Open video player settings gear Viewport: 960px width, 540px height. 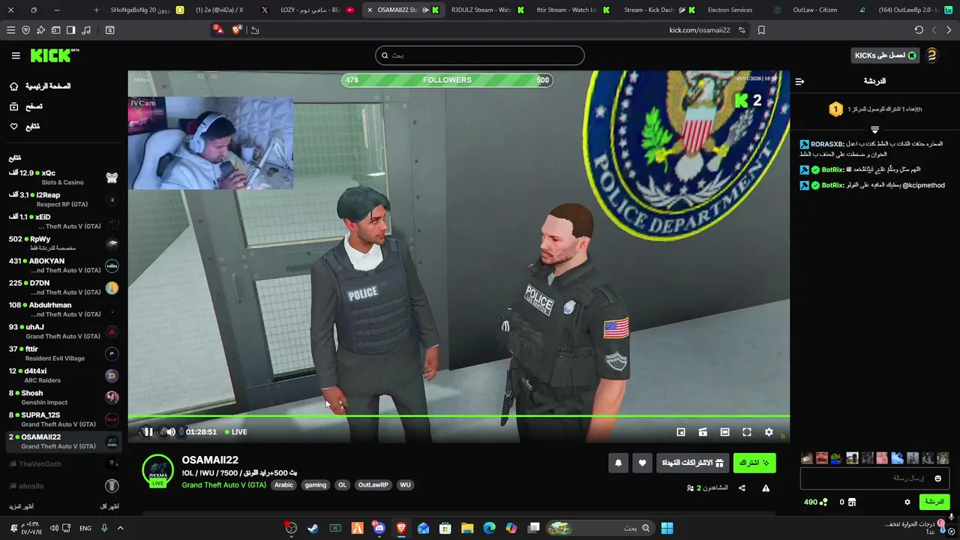[769, 432]
